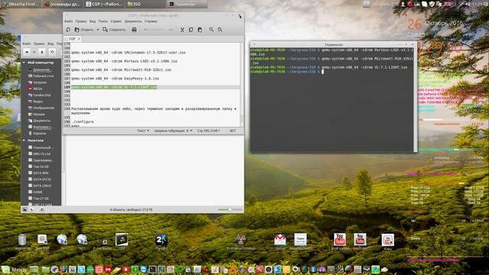Show places sidebar icon in file manager status bar
The image size is (489, 275).
point(24,209)
